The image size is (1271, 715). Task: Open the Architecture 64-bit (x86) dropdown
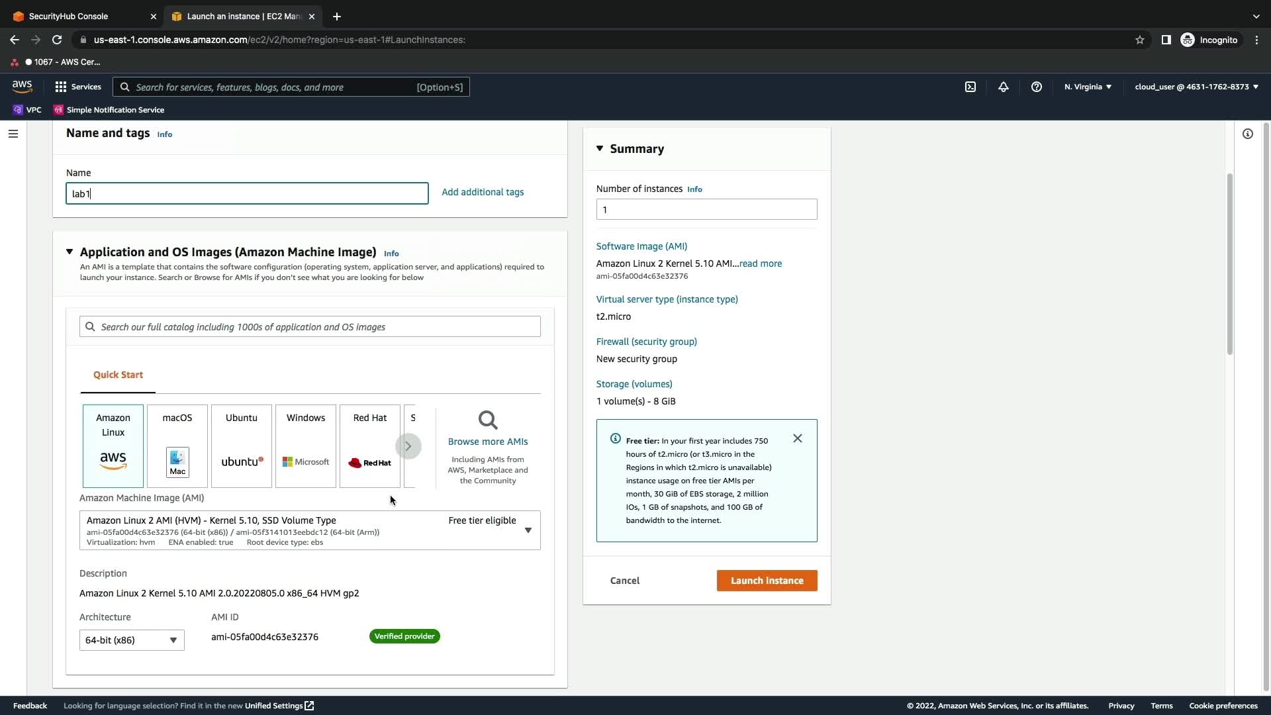(132, 640)
